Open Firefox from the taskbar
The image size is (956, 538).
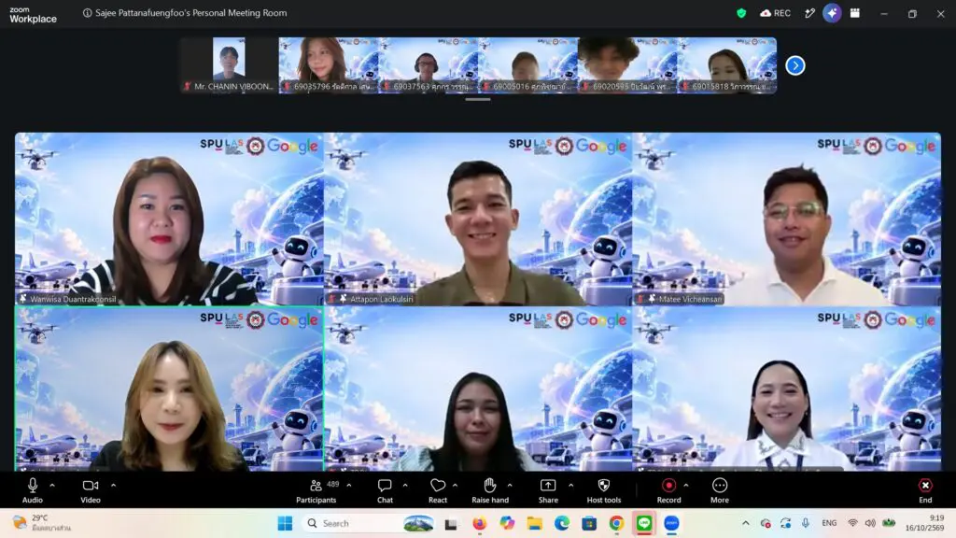coord(479,523)
